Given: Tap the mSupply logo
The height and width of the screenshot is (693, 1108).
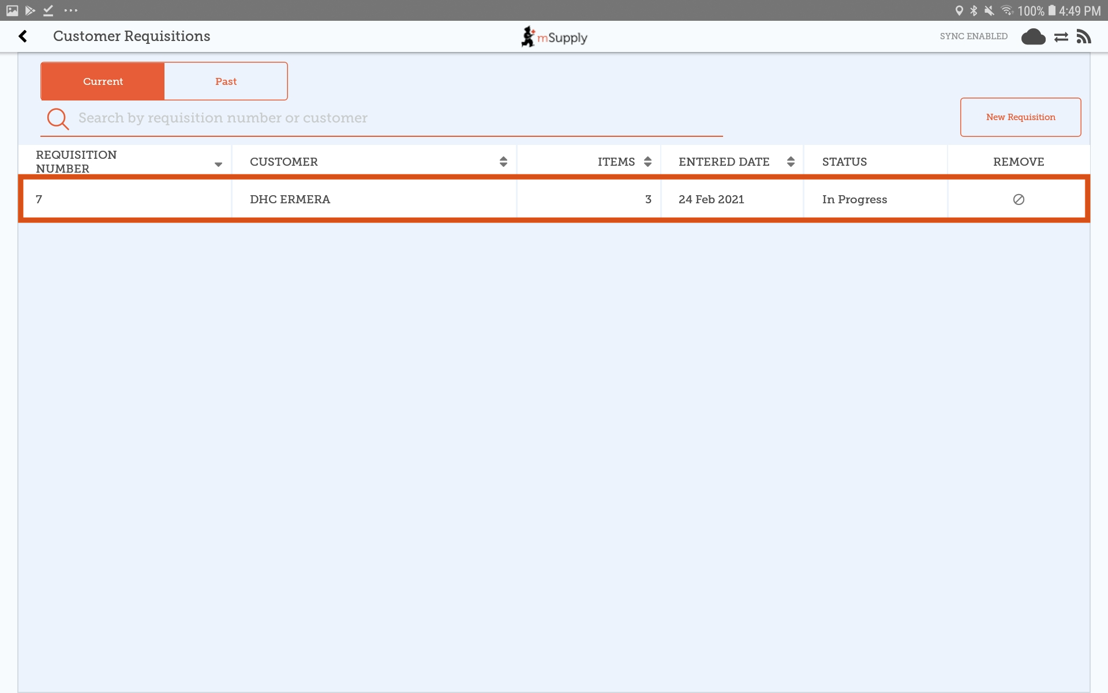Looking at the screenshot, I should point(554,37).
